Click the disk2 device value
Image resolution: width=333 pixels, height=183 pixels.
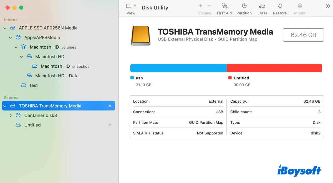[316, 133]
